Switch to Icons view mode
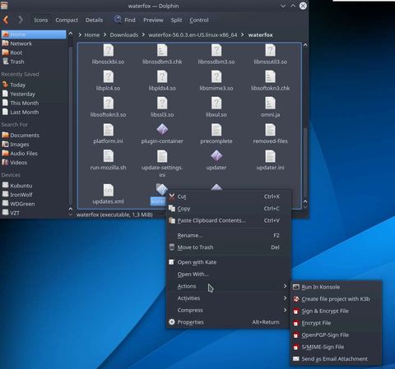Screen dimensions: 395x369 pyautogui.click(x=41, y=20)
